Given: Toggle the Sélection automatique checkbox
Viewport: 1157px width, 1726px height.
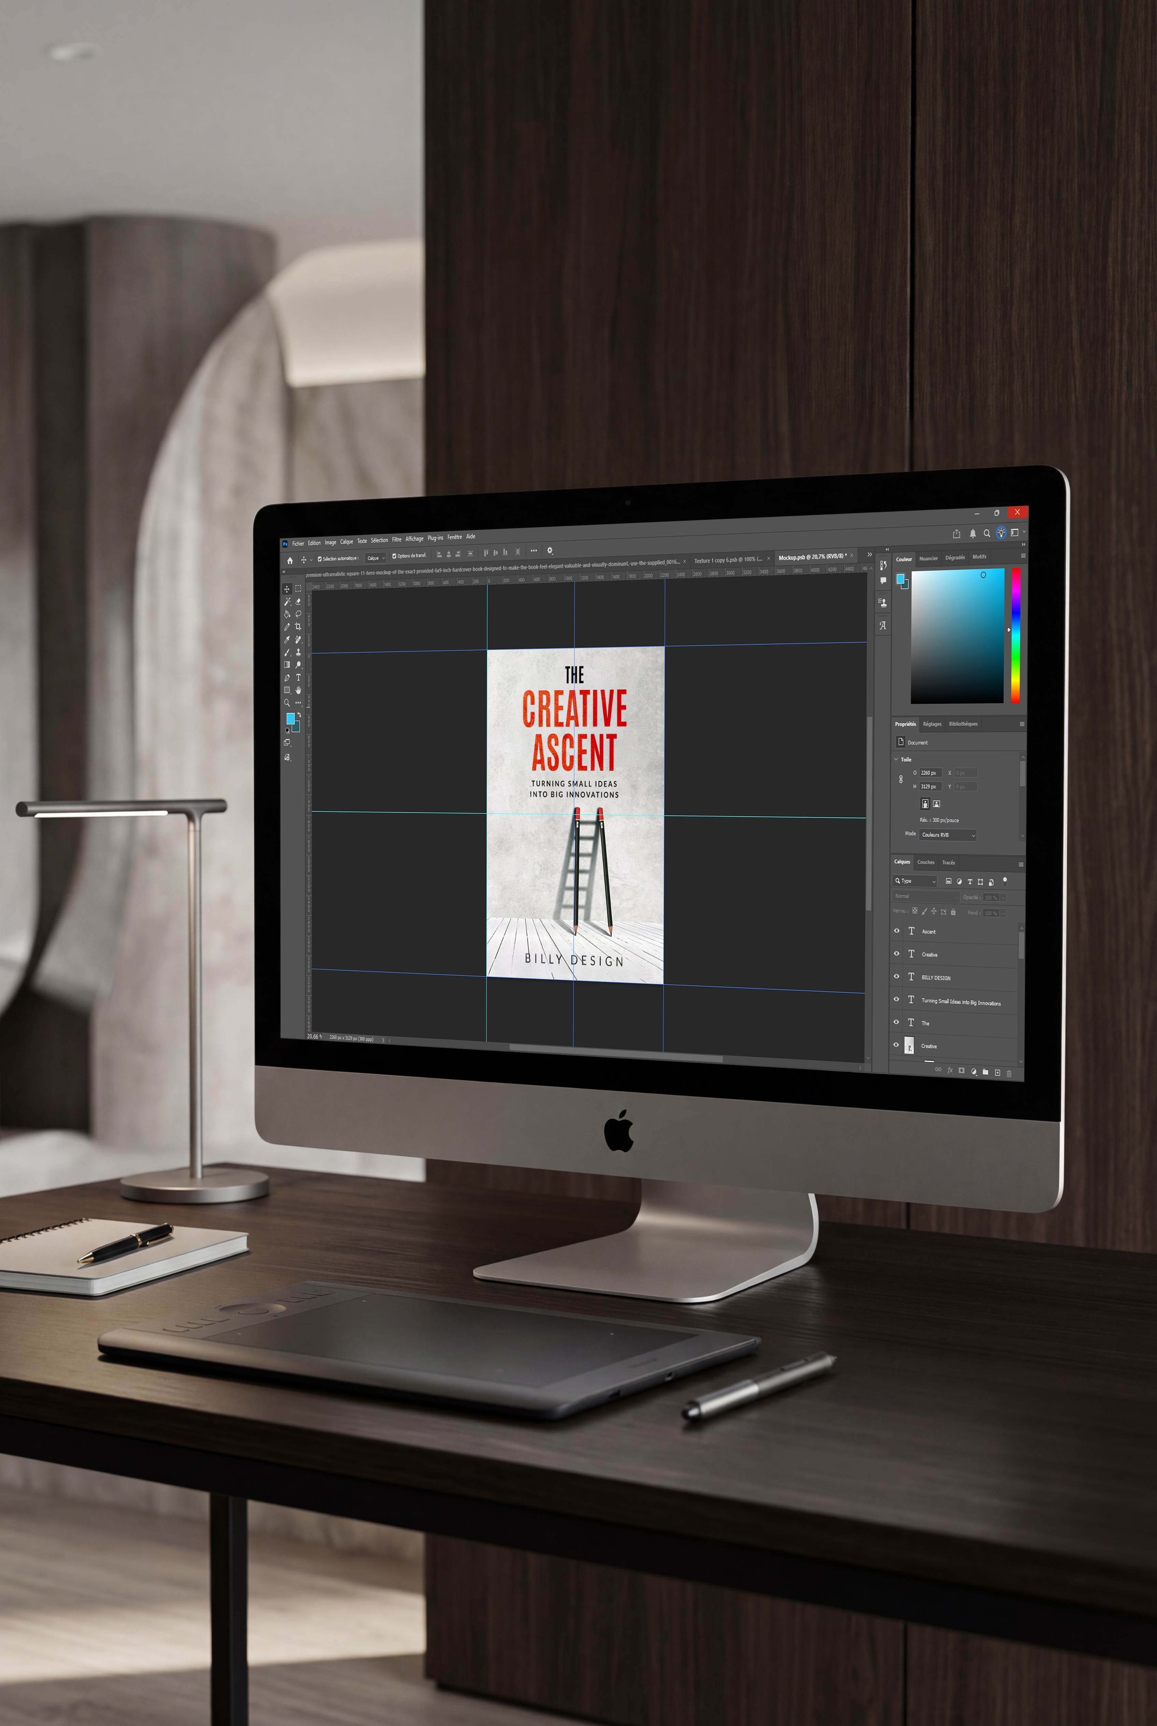Looking at the screenshot, I should [320, 559].
